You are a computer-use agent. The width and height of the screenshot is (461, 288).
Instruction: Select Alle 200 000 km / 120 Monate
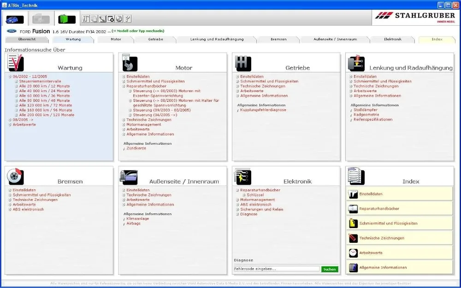[x=47, y=115]
